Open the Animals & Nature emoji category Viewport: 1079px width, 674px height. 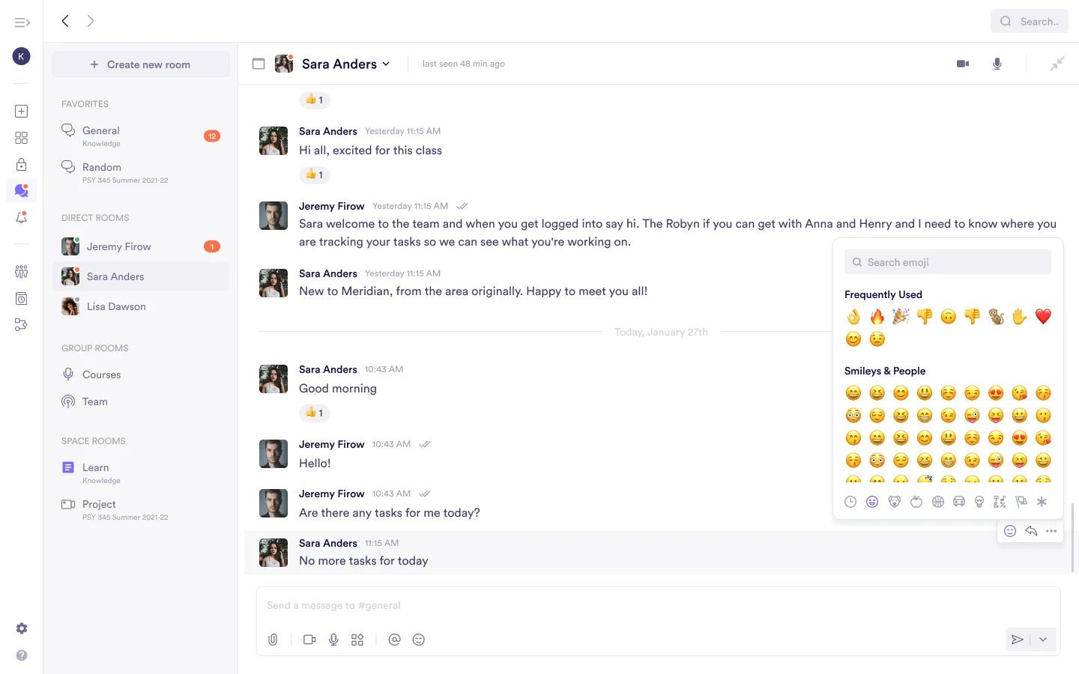click(894, 502)
